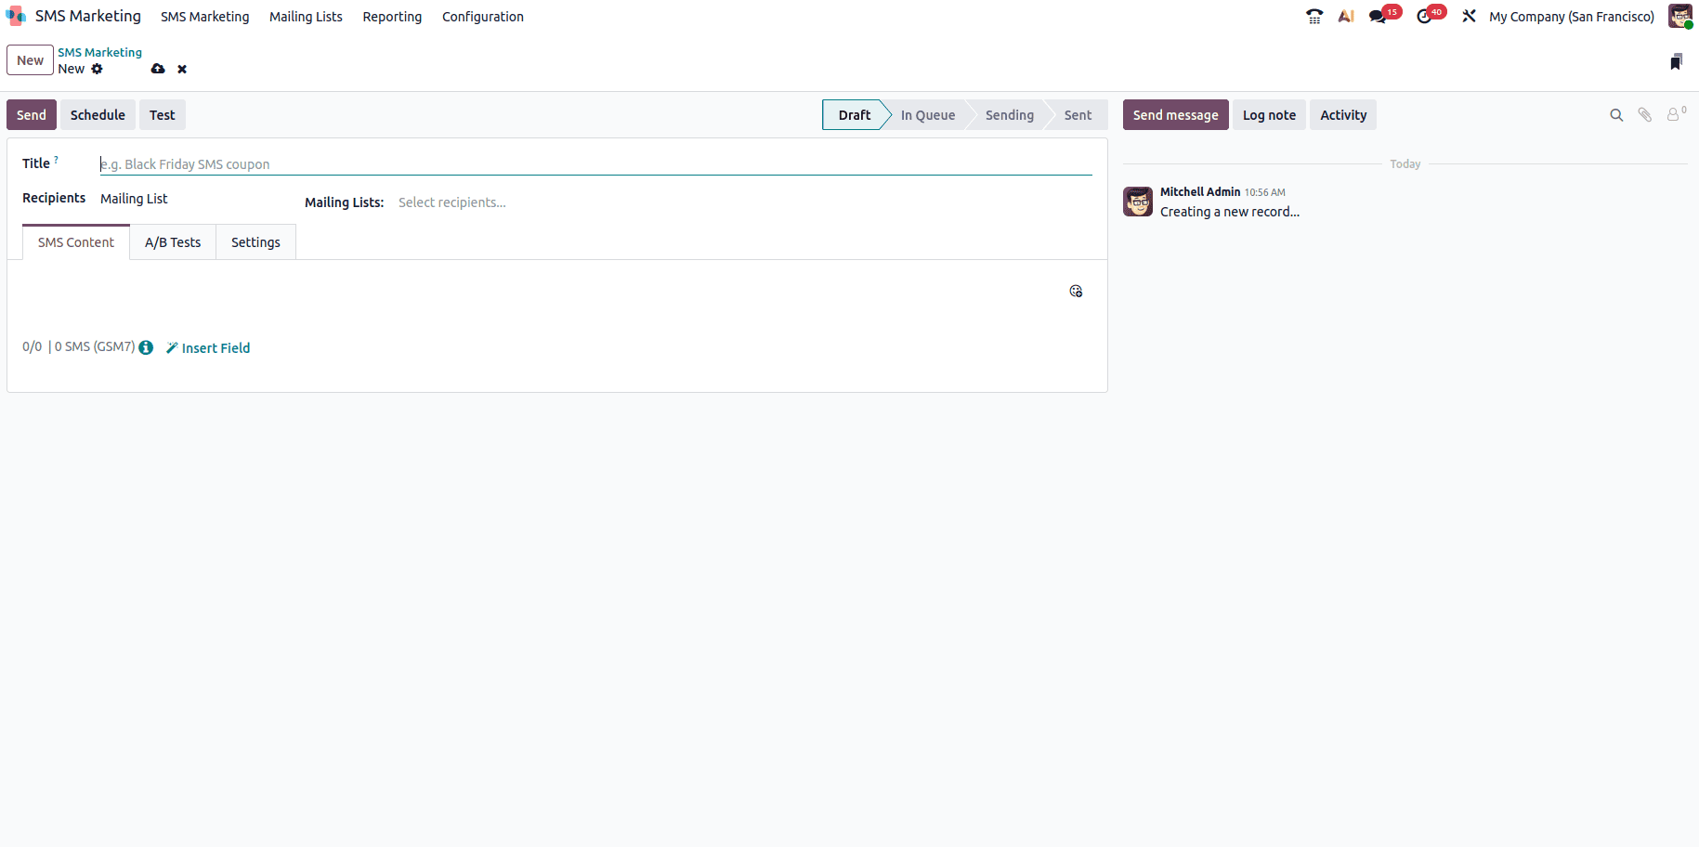Focus the Title input field
1699x847 pixels.
click(595, 164)
